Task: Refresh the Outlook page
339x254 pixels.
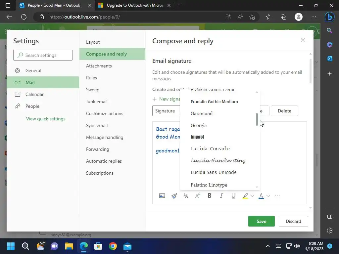Action: pyautogui.click(x=24, y=17)
